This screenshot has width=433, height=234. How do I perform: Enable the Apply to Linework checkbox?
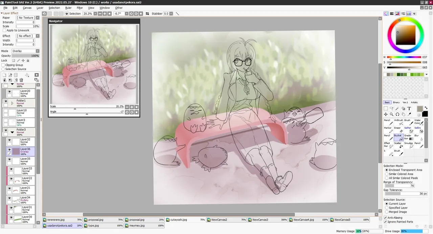pyautogui.click(x=4, y=30)
